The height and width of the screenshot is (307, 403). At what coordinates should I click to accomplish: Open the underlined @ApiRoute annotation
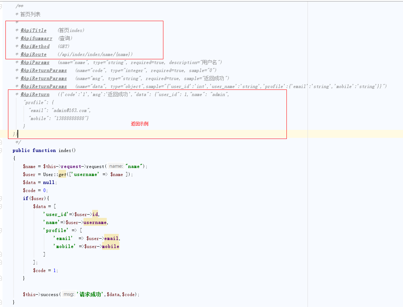(x=33, y=54)
